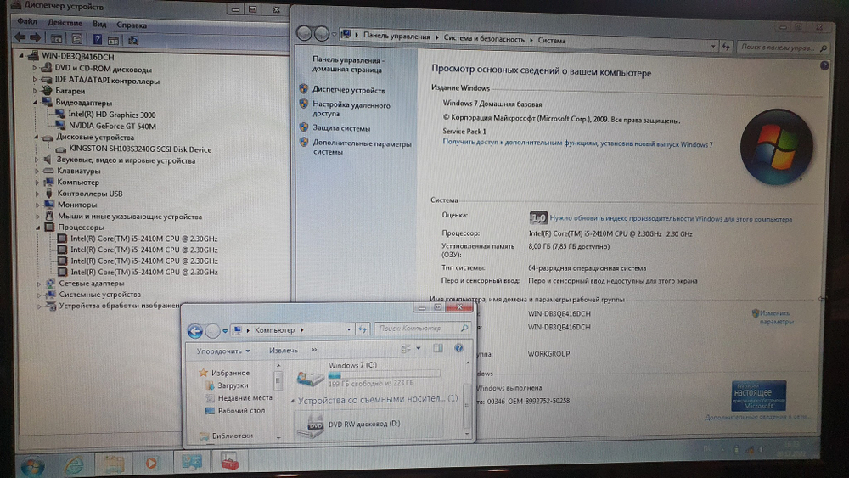The image size is (849, 478).
Task: Click Извлечь button in explorer toolbar
Action: click(x=284, y=351)
